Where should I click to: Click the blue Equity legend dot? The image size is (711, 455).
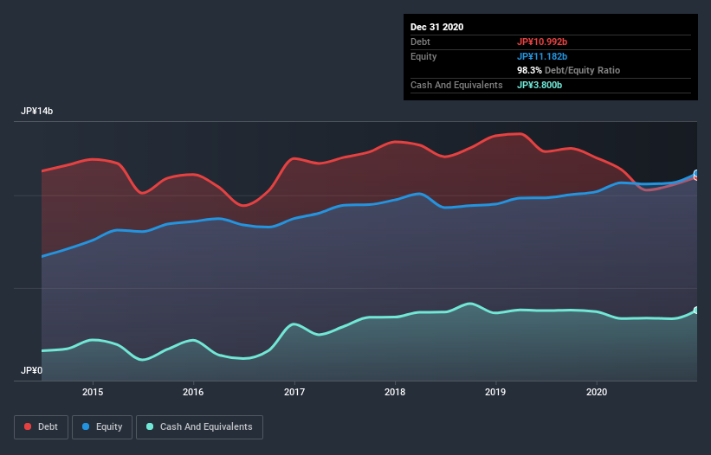tap(86, 426)
